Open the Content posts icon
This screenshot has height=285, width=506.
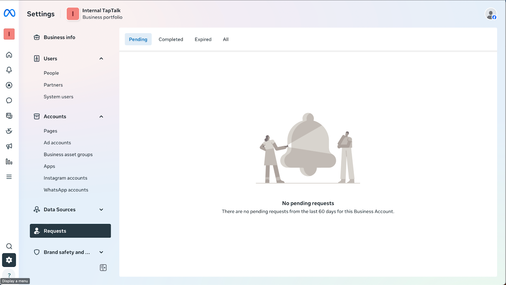pyautogui.click(x=9, y=116)
